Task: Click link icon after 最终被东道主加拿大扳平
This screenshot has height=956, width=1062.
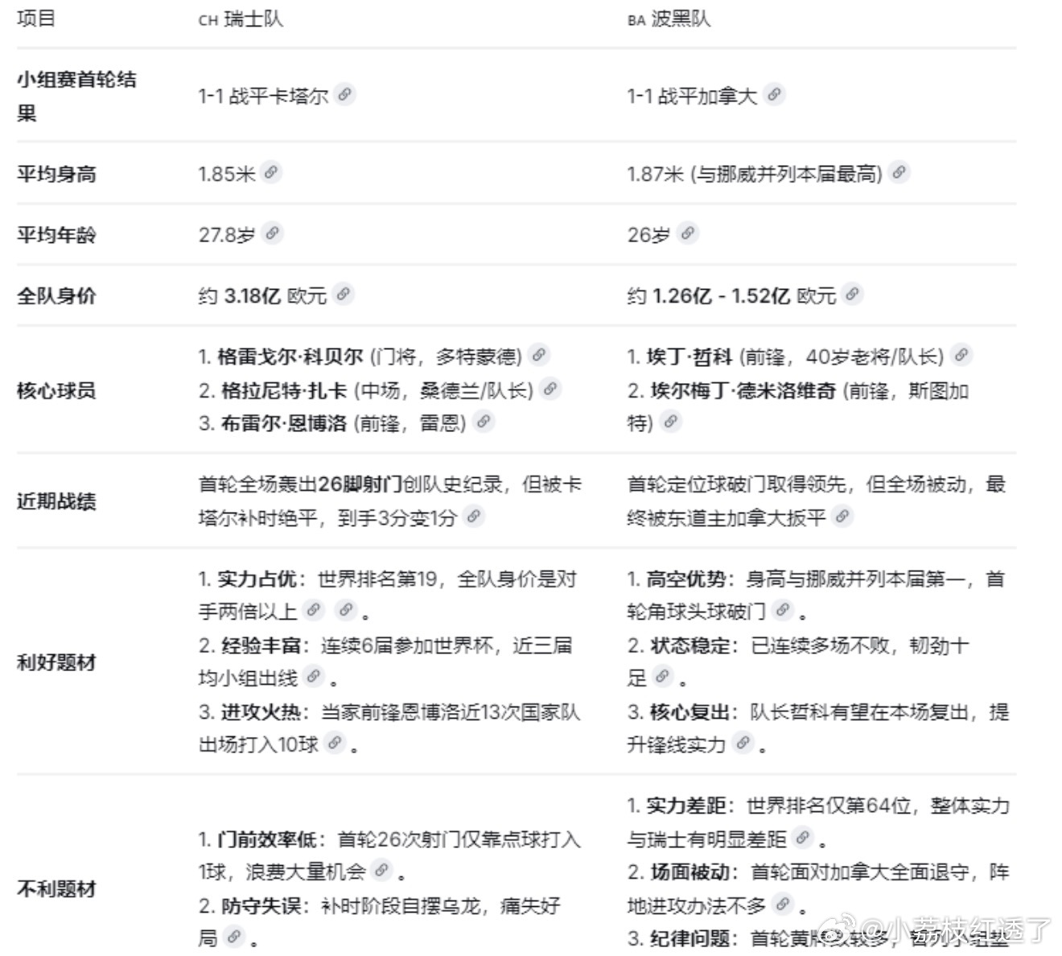Action: coord(842,517)
